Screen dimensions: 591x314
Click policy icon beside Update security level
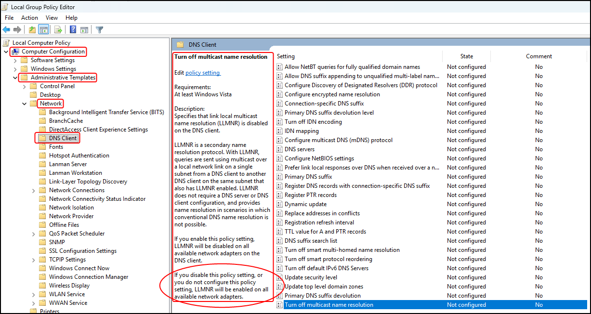(279, 277)
